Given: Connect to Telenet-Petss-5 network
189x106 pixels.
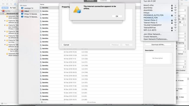Looking at the screenshot, I should [x=159, y=23].
